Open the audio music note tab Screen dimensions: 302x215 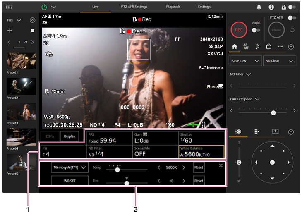point(257,47)
